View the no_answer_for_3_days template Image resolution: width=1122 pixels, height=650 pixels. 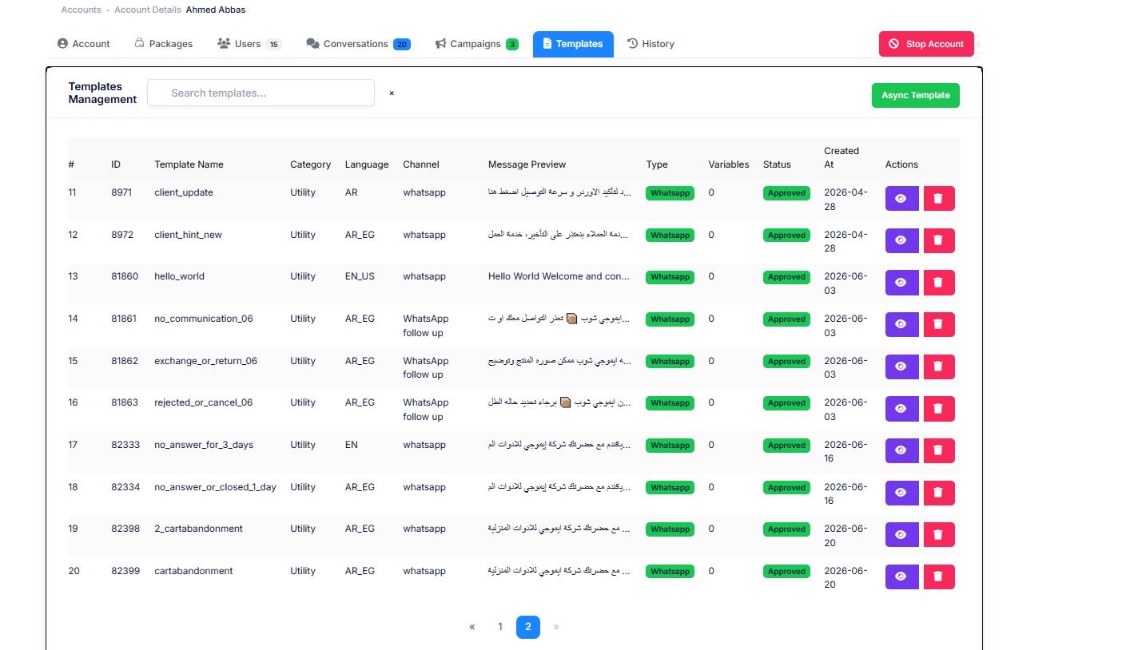[x=901, y=450]
